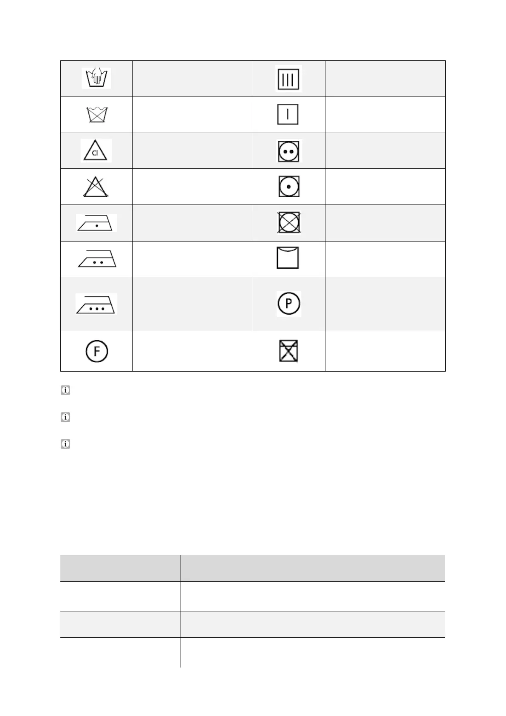Click the first info note icon below the table
The image size is (506, 716).
coord(65,390)
